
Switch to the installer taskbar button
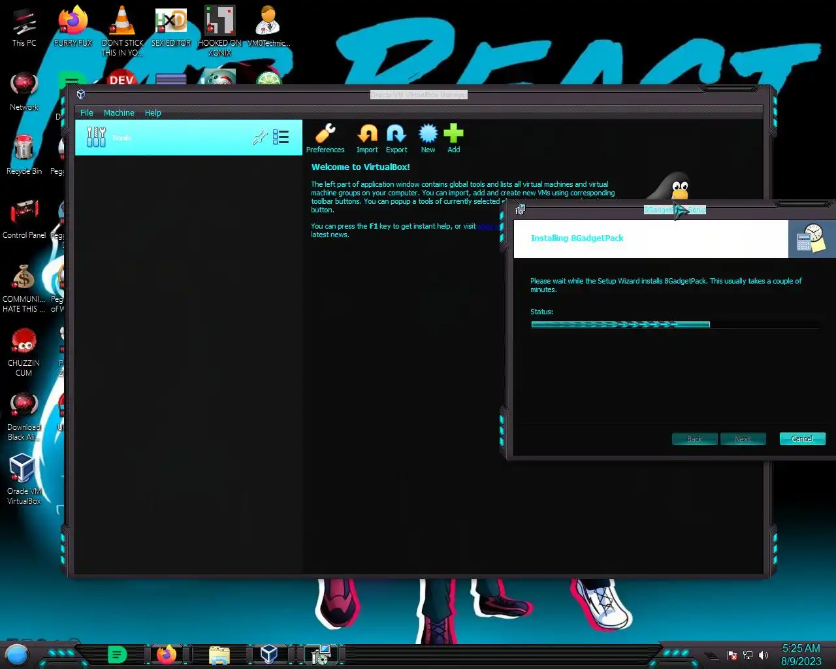320,654
